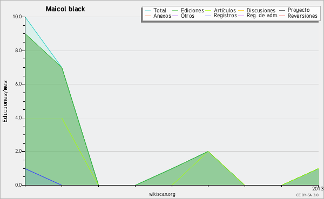Screen dimensions: 324x199
Task: Click the red Reversiones legend line swatch
Action: point(282,16)
